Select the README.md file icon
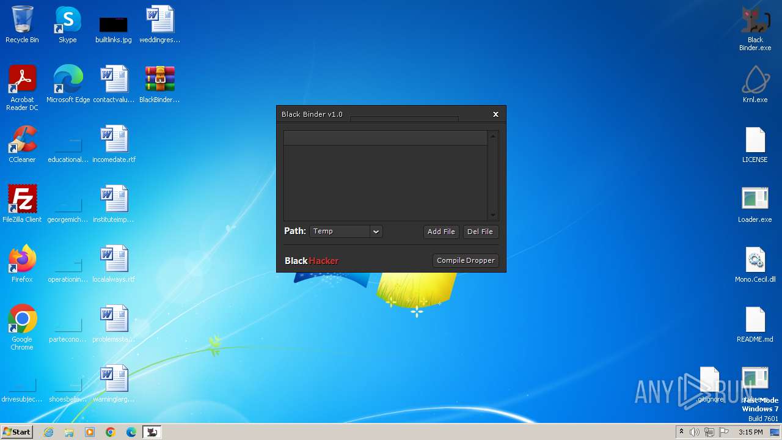The width and height of the screenshot is (782, 440). point(755,324)
